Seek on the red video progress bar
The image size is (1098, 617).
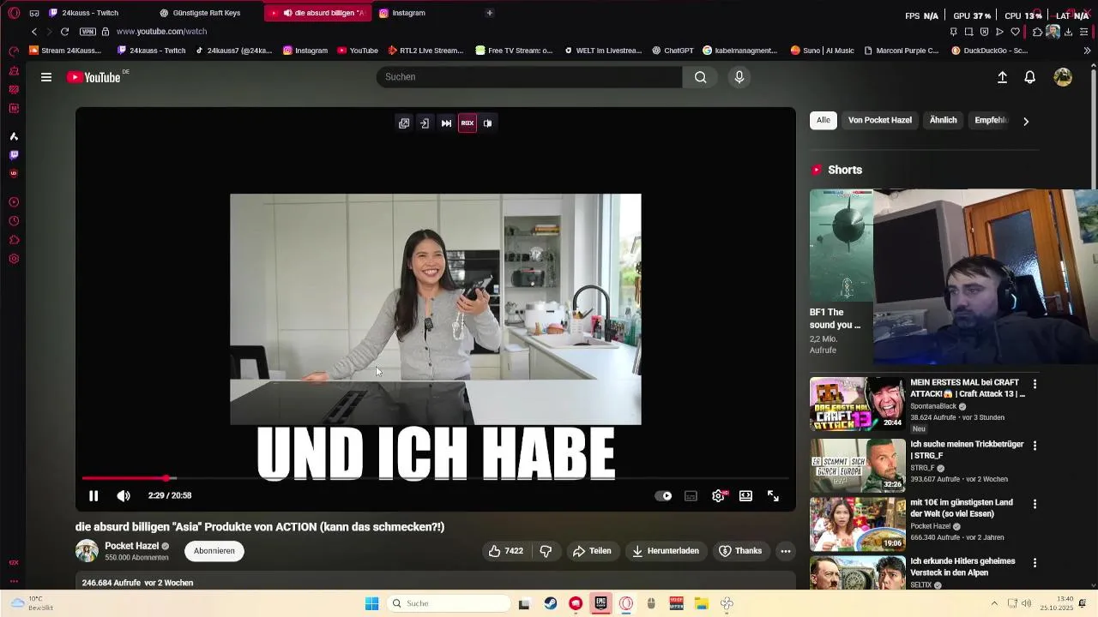coord(436,478)
